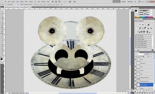Add a Color Balance adjustment
The image size is (155, 94).
143,28
